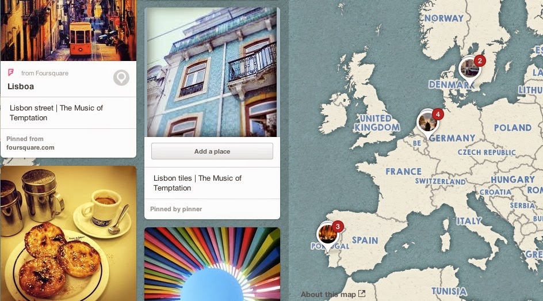The image size is (543, 301).
Task: Open the foursquare.com source link
Action: point(30,147)
